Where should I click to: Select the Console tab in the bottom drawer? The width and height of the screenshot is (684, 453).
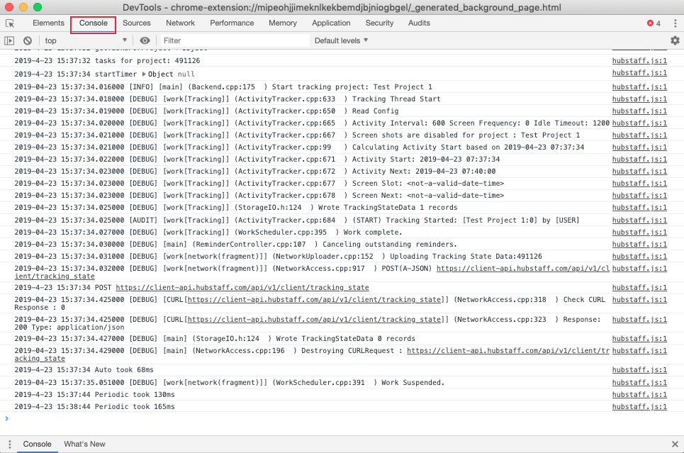pyautogui.click(x=37, y=444)
